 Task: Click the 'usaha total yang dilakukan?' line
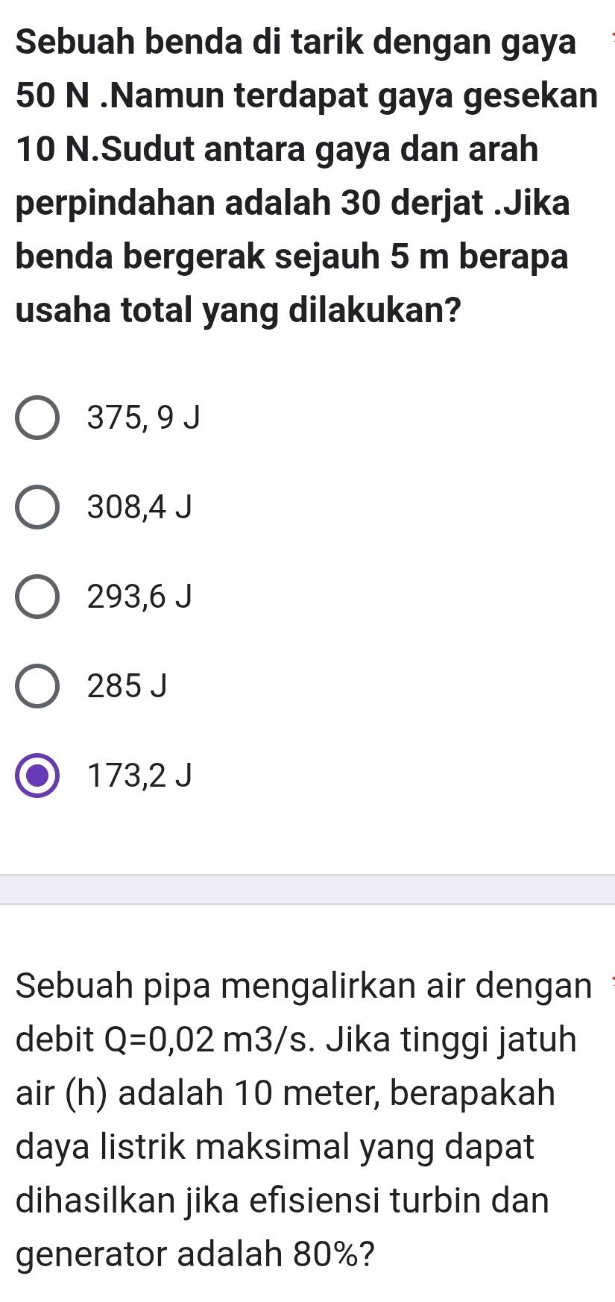point(237,309)
